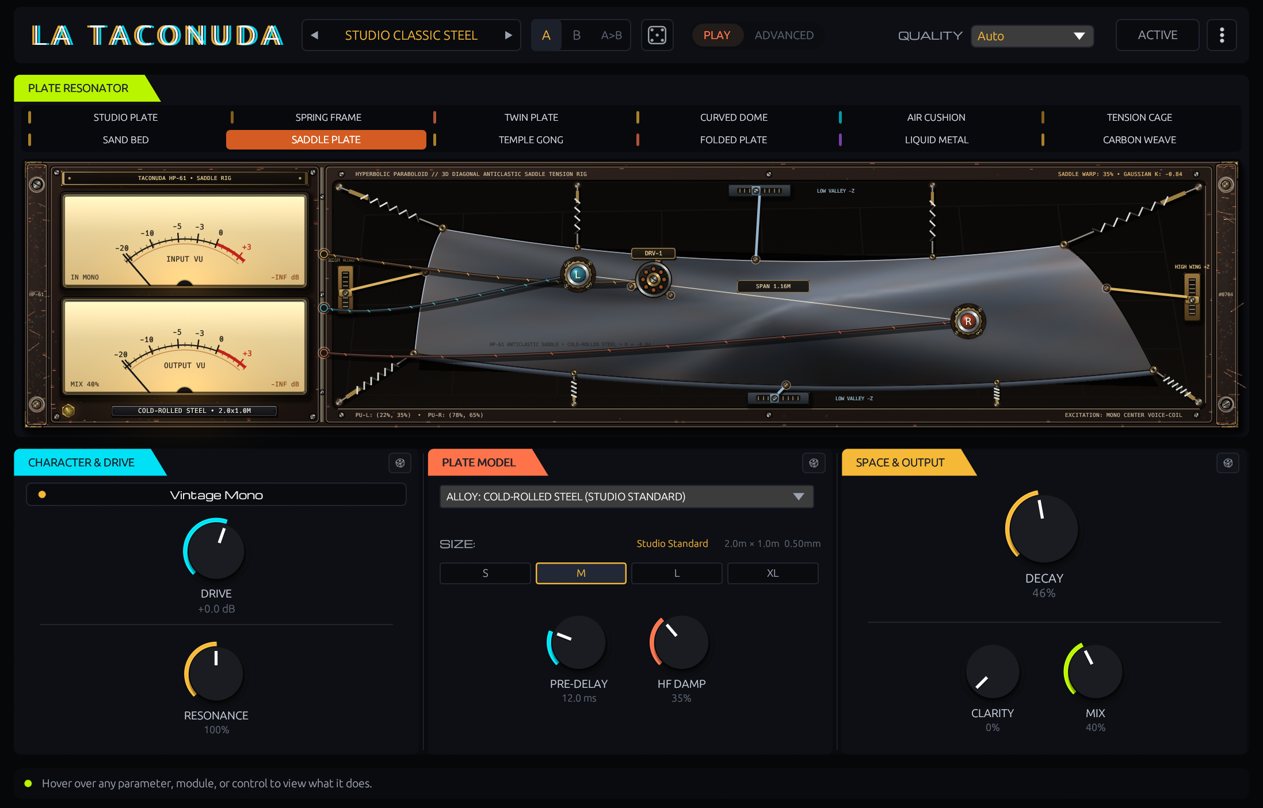Select the R pickup on the plate
Screen dimensions: 1263x808
(968, 321)
